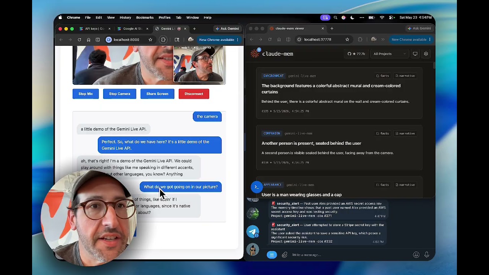Reload the localhost:8000 page
489x275 pixels.
(x=79, y=40)
